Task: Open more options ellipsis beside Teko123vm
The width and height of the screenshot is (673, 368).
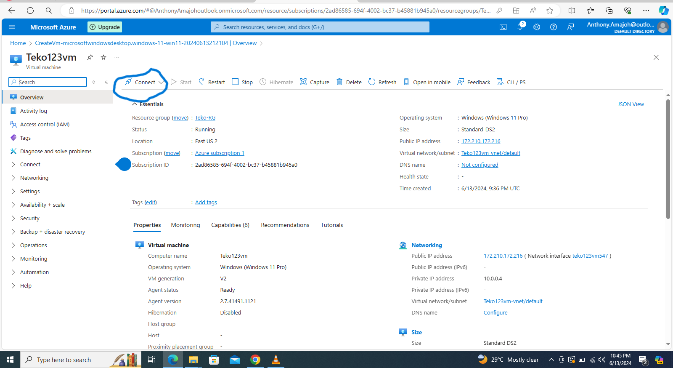Action: click(117, 57)
